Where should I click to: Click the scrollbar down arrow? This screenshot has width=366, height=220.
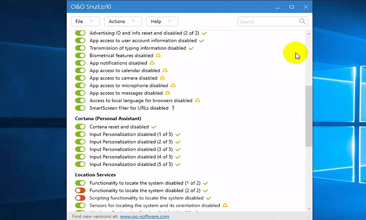pos(309,209)
